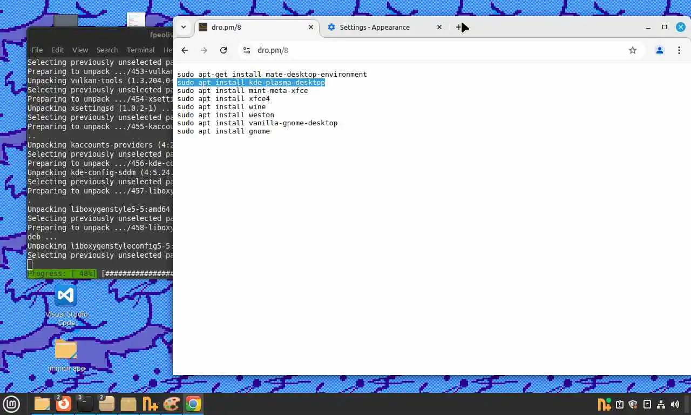Image resolution: width=691 pixels, height=415 pixels.
Task: Go forward in Chrome
Action: pos(204,50)
